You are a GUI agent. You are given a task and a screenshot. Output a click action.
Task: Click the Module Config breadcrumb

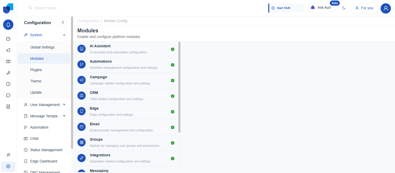tap(115, 21)
